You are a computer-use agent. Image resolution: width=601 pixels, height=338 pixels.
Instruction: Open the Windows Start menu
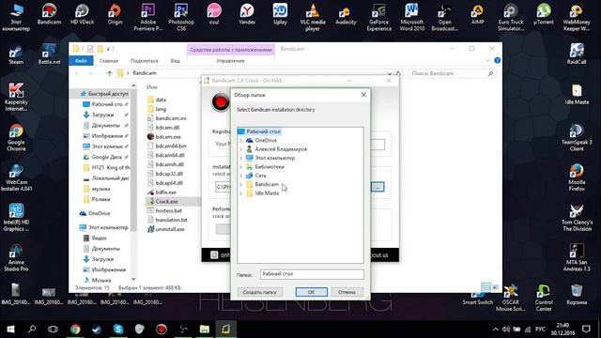pos(10,329)
